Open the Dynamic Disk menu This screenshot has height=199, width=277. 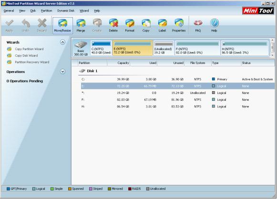pos(66,11)
